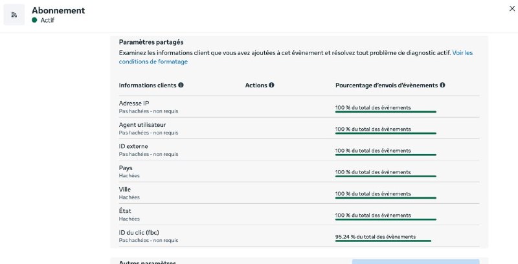Select the État parameter row
518x264 pixels.
click(x=299, y=215)
